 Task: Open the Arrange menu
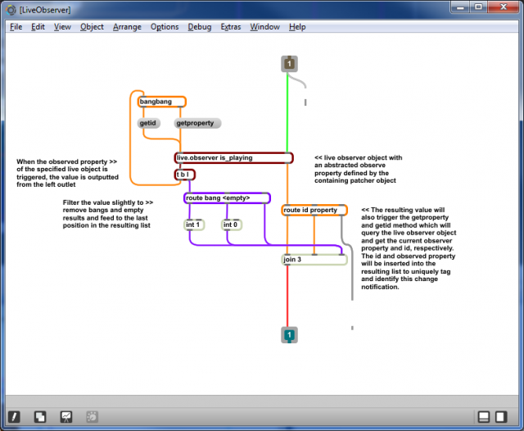[127, 27]
